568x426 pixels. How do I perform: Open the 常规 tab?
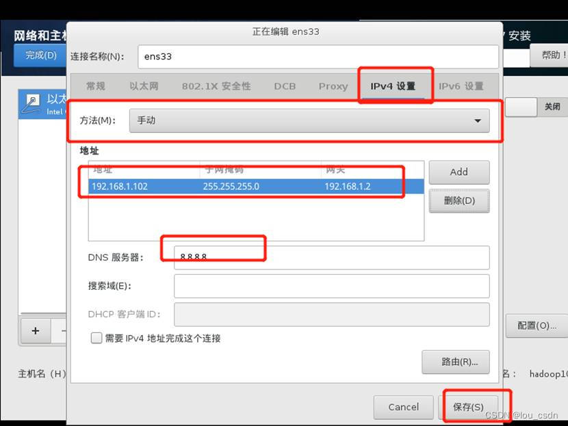click(96, 86)
